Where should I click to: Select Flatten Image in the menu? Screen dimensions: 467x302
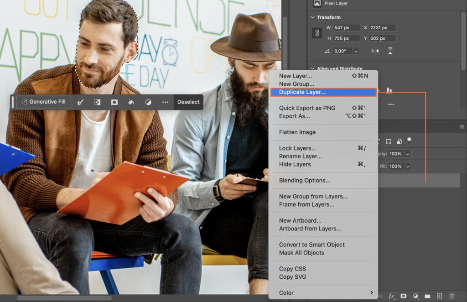point(297,132)
